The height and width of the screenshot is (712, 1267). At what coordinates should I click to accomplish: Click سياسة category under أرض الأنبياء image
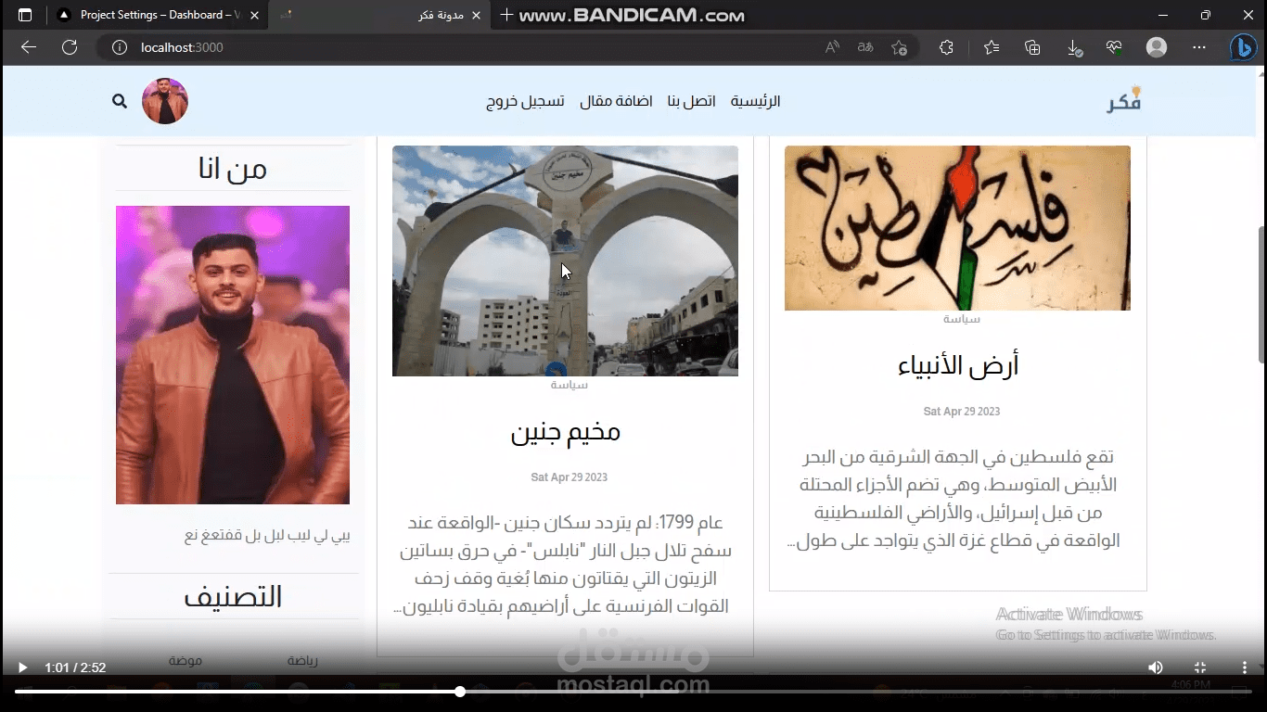(962, 319)
